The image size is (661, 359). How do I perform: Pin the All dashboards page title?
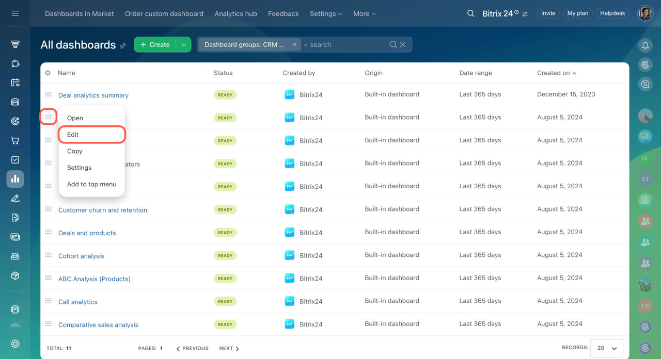tap(123, 45)
